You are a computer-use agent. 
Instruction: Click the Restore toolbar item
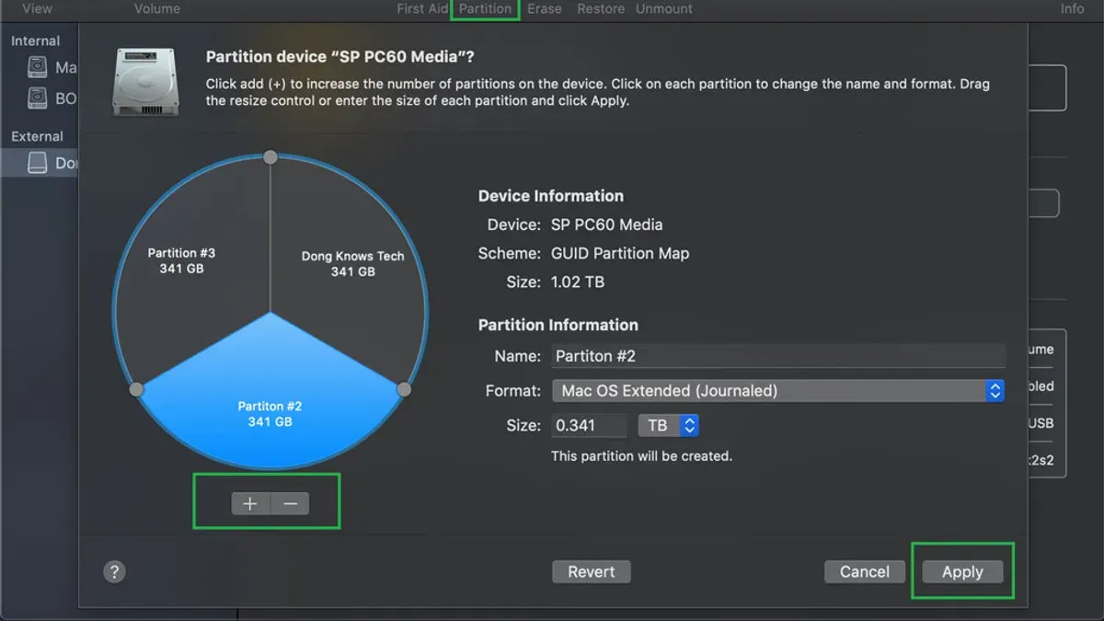(601, 8)
